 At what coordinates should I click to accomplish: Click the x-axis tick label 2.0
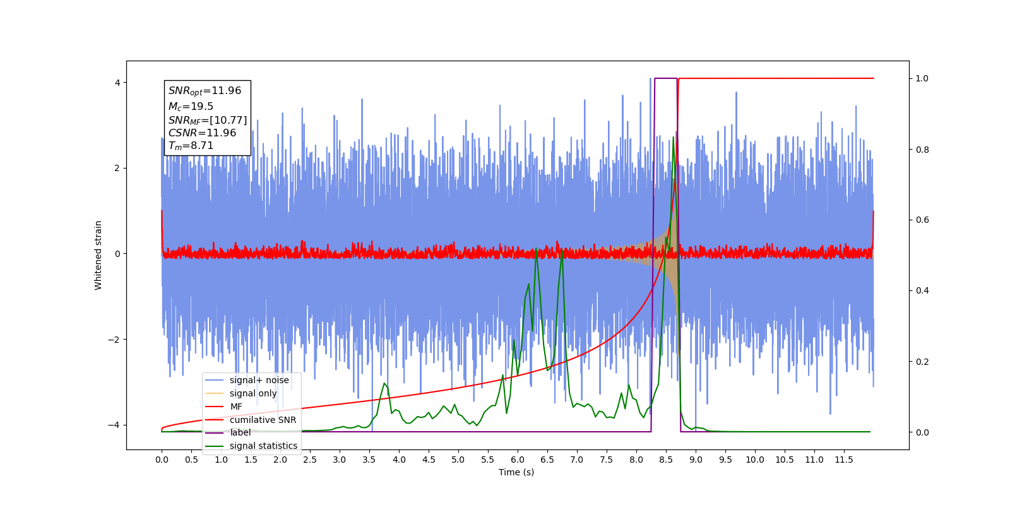pyautogui.click(x=280, y=460)
